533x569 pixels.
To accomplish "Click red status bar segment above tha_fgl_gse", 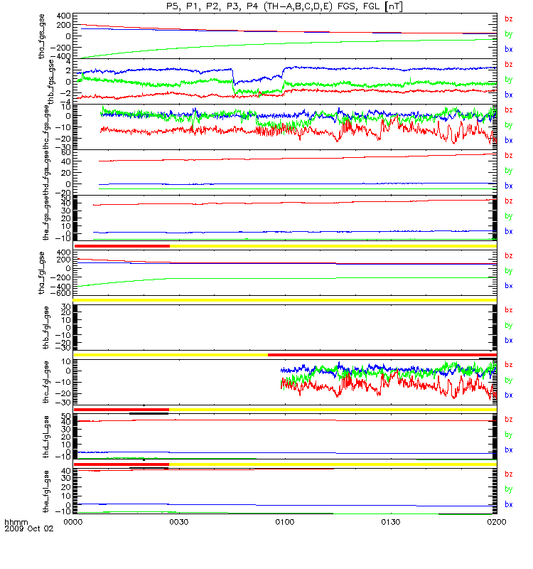I will (122, 246).
